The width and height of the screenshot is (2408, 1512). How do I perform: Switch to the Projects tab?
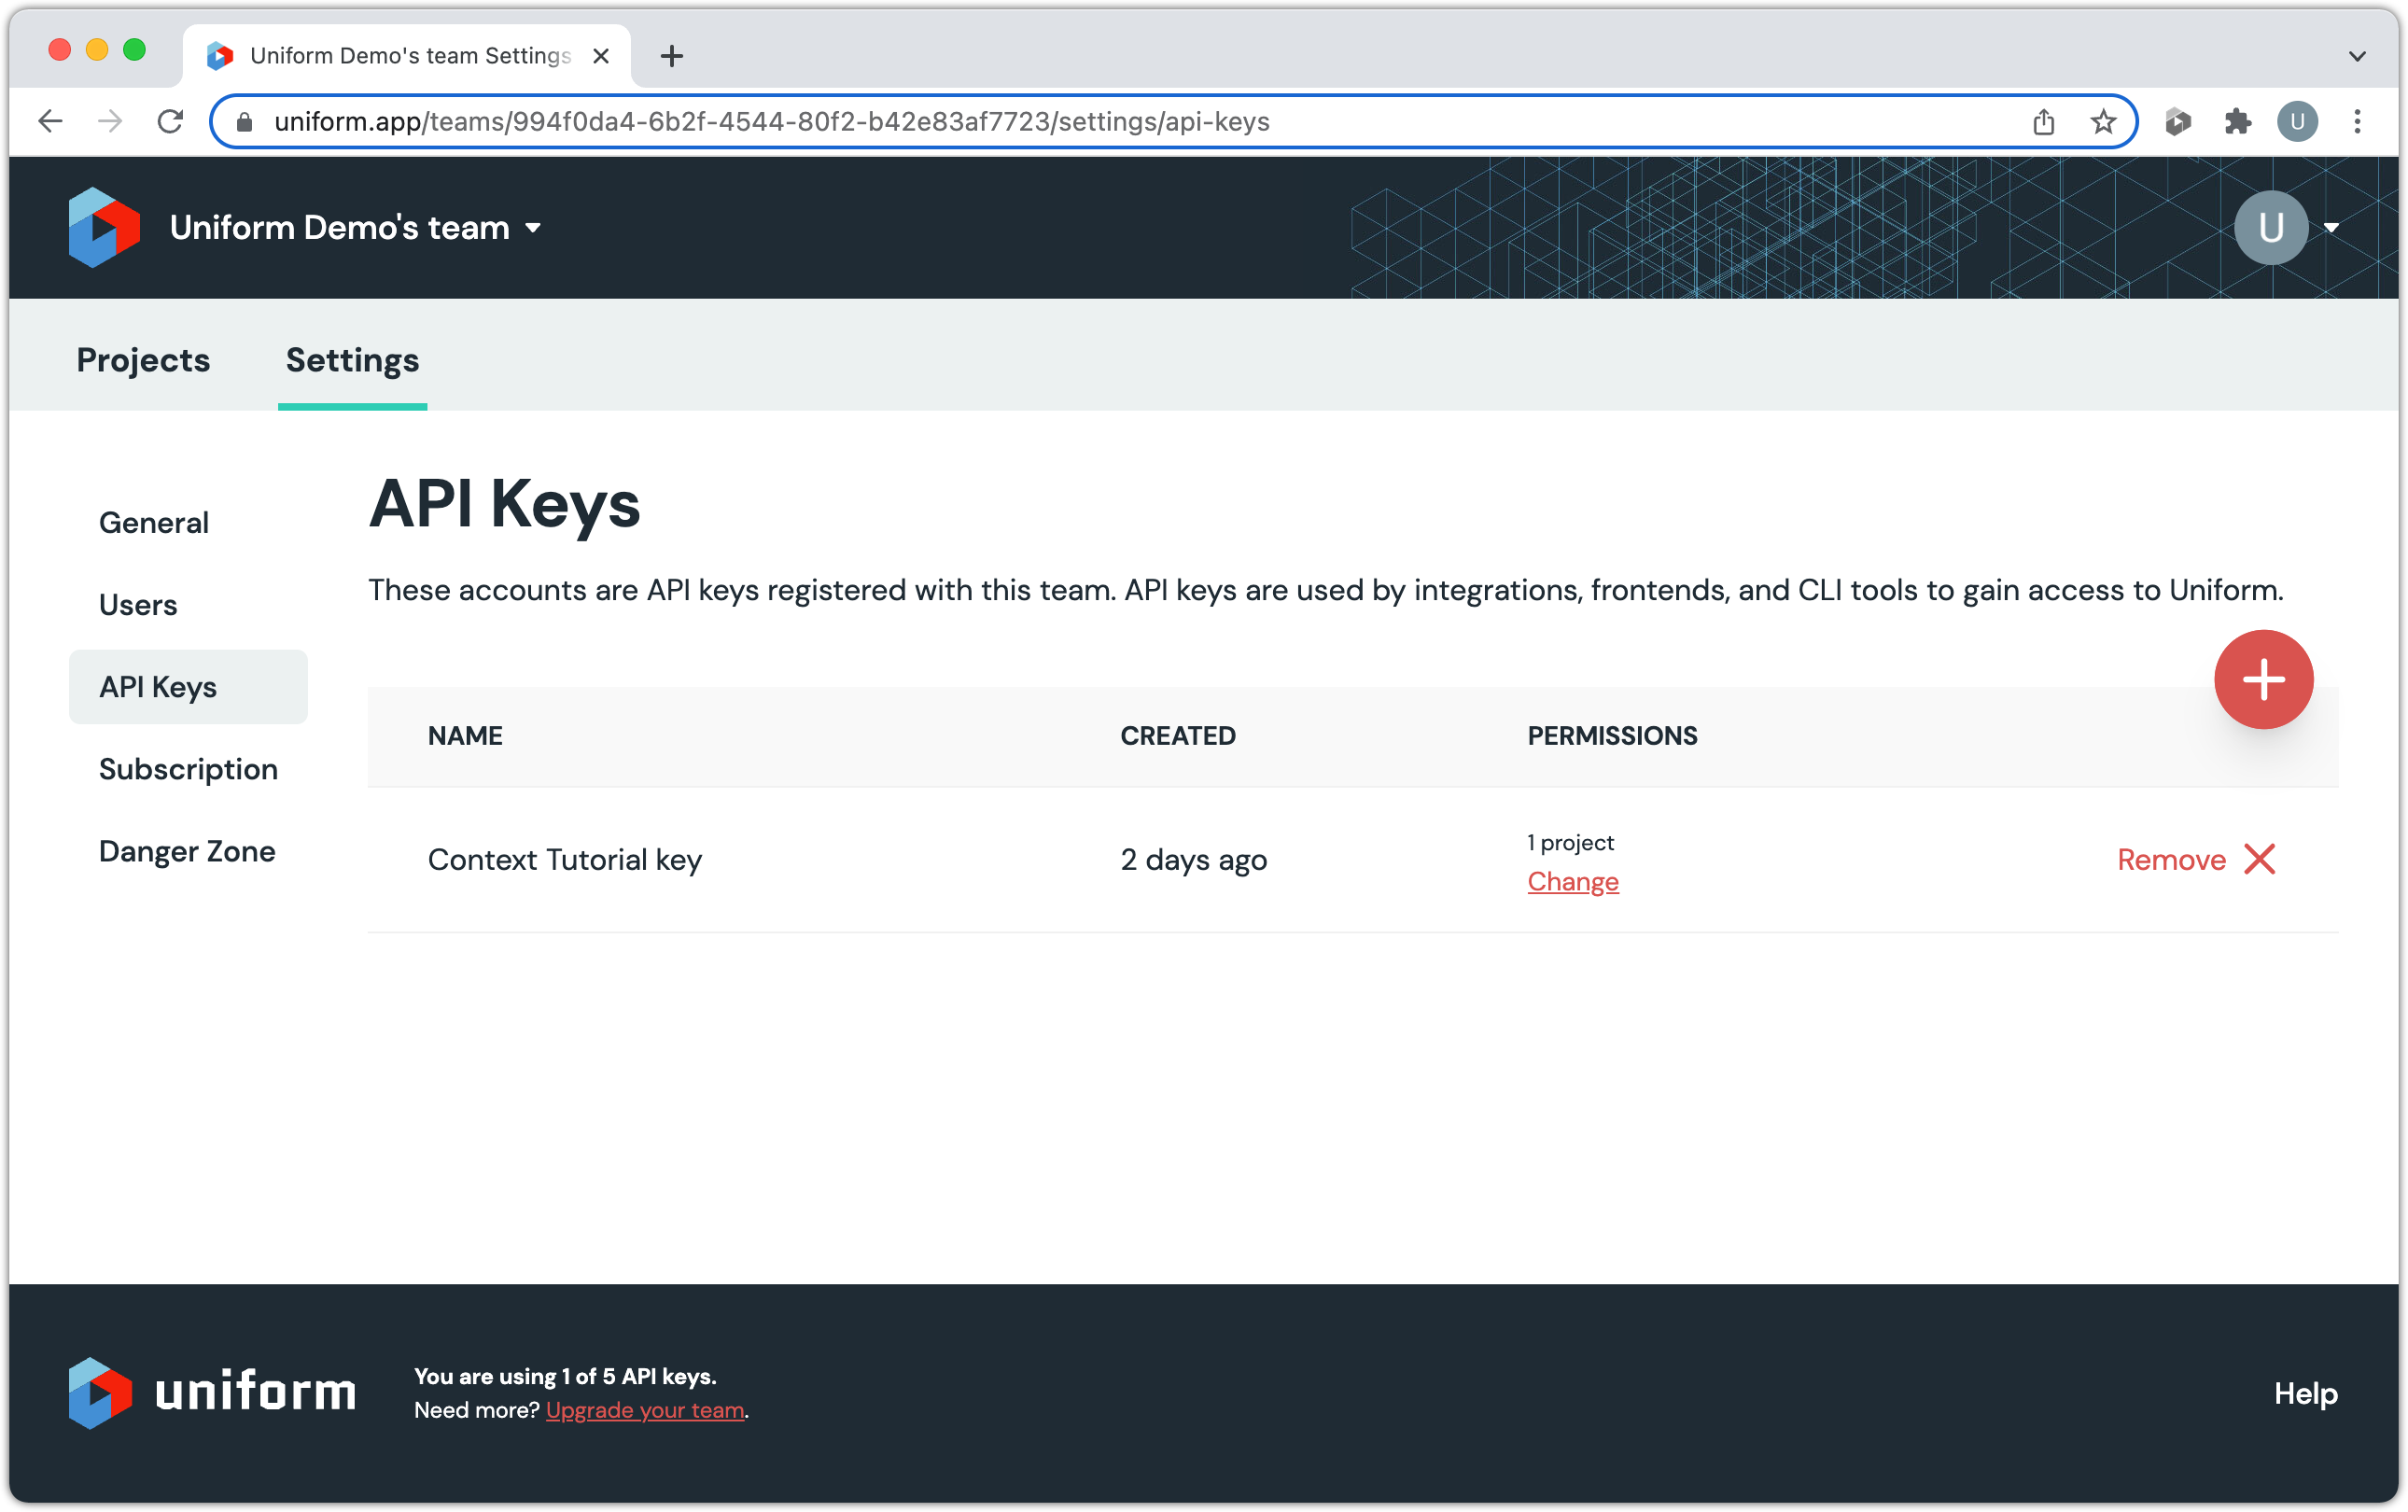[143, 360]
